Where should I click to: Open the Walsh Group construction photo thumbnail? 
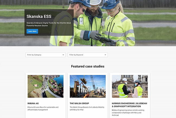point(88,86)
